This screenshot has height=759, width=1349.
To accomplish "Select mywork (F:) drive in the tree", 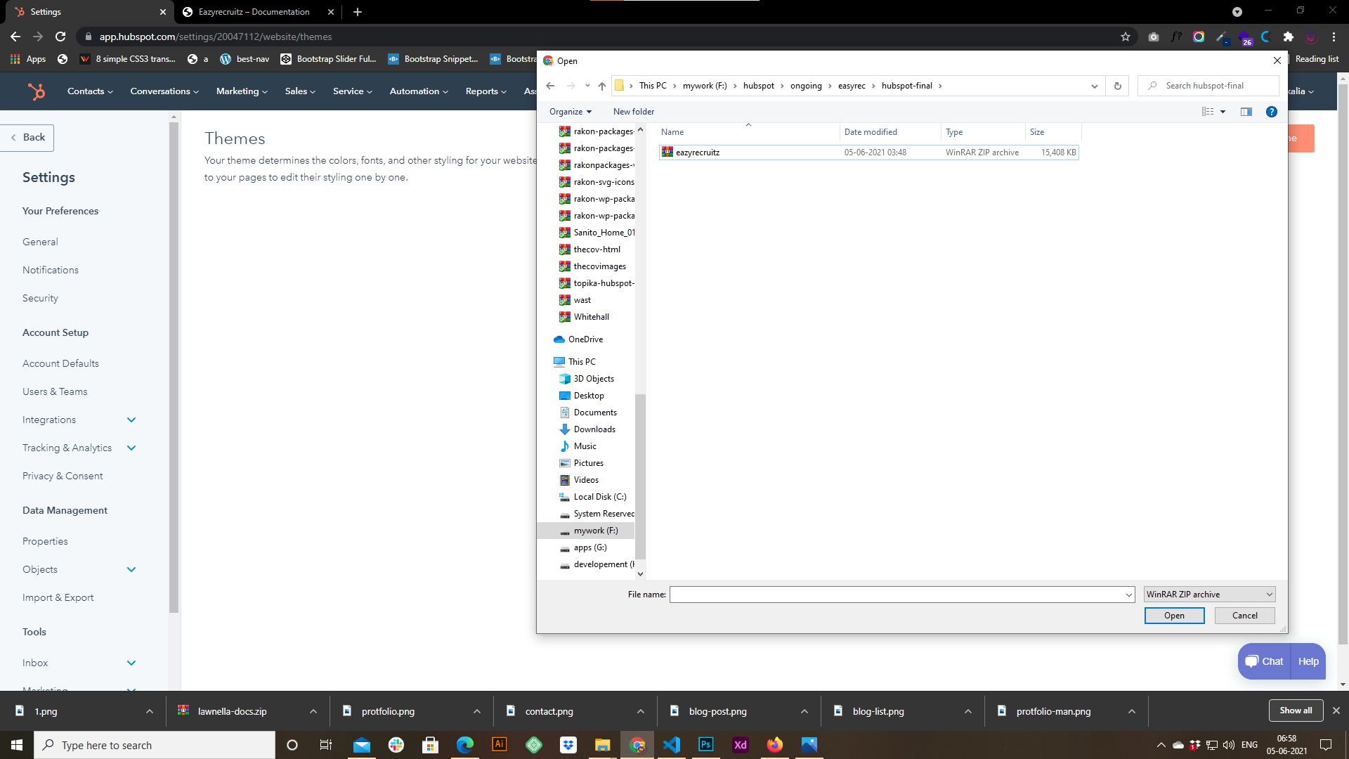I will click(x=595, y=531).
